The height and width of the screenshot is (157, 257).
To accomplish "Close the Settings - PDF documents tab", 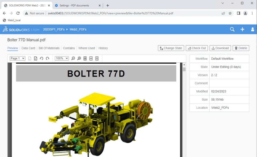I will [x=100, y=5].
